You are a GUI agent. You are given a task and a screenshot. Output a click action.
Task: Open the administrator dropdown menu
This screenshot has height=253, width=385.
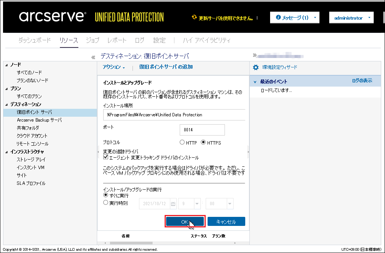click(351, 18)
